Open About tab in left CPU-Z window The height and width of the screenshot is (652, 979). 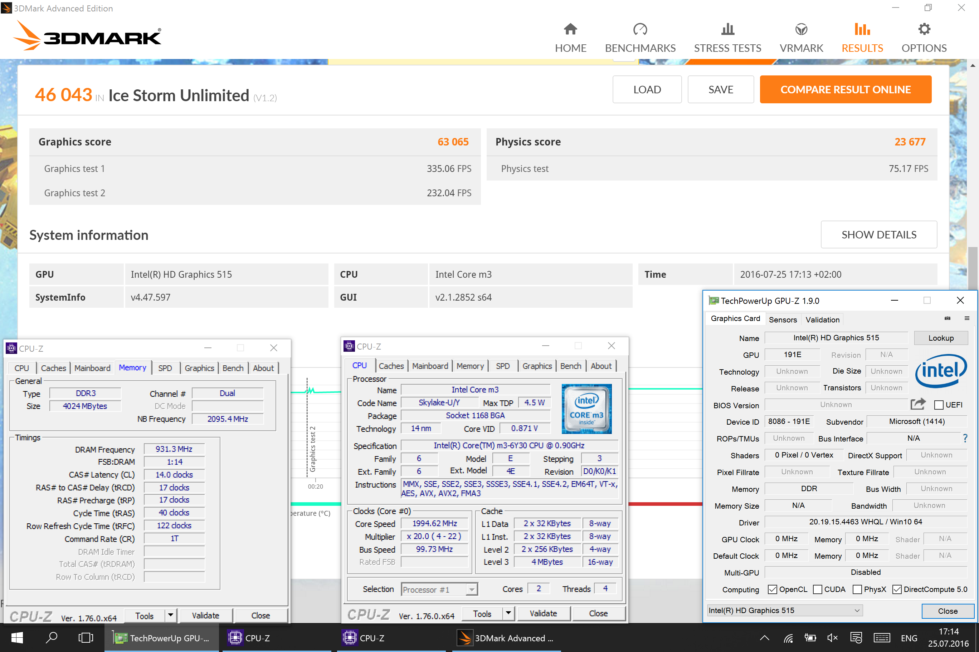(x=263, y=368)
